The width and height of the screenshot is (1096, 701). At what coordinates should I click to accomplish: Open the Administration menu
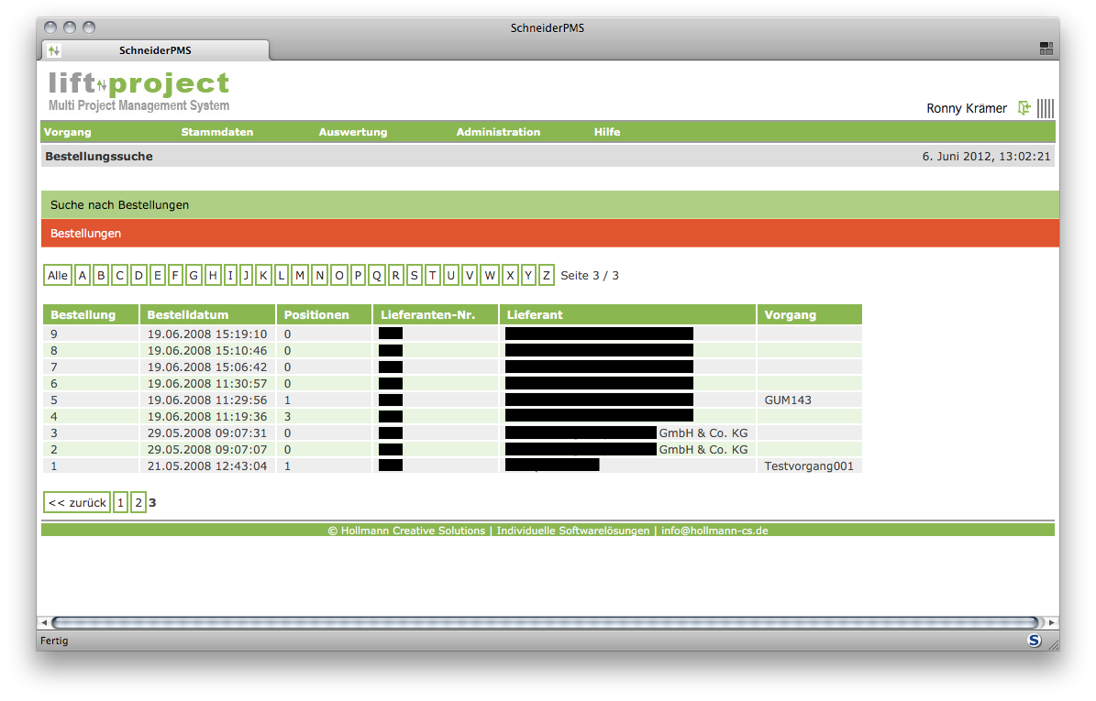click(x=498, y=132)
